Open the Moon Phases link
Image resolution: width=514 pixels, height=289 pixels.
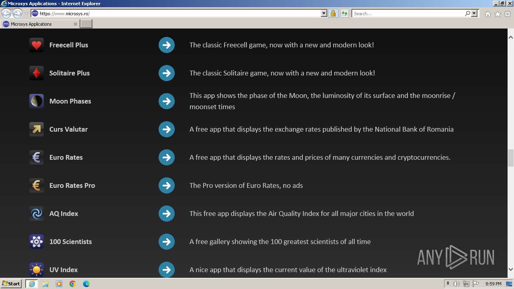click(70, 101)
